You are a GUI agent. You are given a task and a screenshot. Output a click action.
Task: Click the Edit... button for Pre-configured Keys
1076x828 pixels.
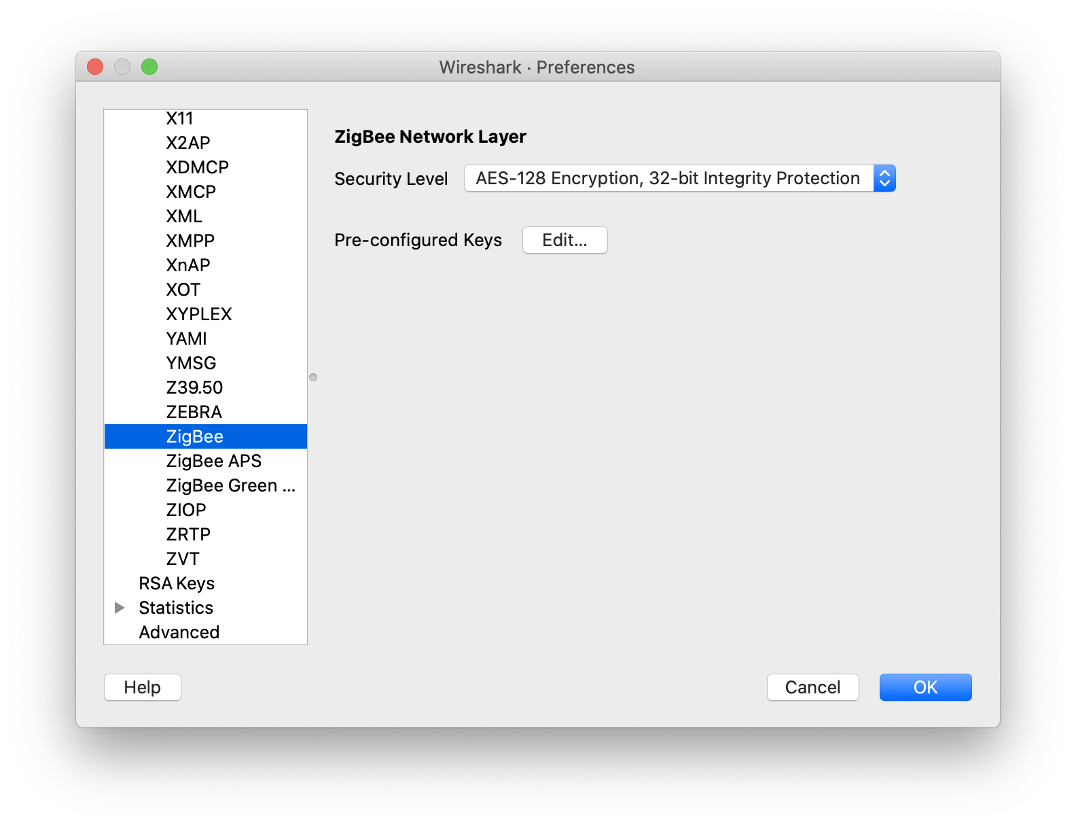tap(564, 240)
